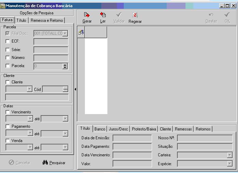The image size is (238, 173).
Task: Check the Vencimento date filter
Action: pos(8,112)
